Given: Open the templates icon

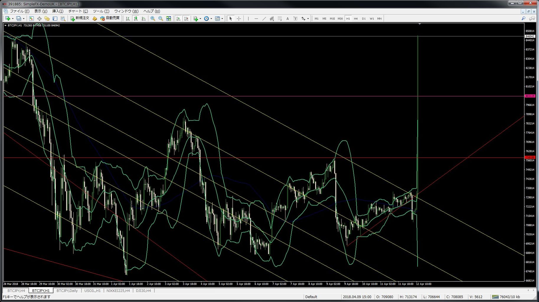Looking at the screenshot, I should tap(218, 19).
